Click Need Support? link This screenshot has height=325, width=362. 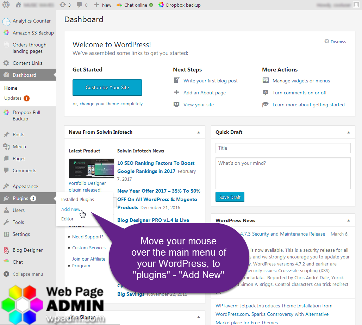(x=88, y=237)
